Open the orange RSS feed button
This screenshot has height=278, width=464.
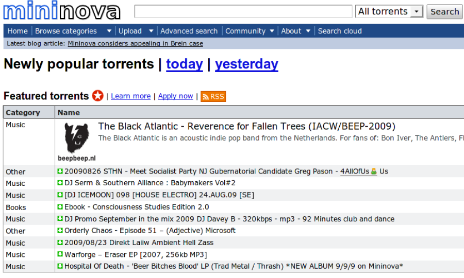click(x=213, y=97)
